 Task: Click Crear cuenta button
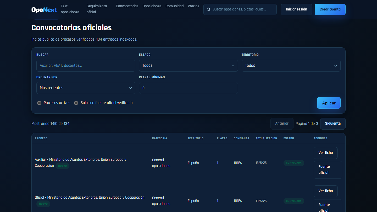click(330, 9)
